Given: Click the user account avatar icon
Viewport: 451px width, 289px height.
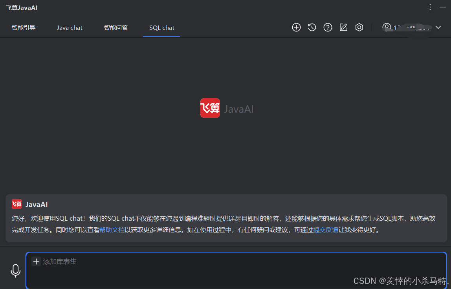Looking at the screenshot, I should click(x=387, y=27).
